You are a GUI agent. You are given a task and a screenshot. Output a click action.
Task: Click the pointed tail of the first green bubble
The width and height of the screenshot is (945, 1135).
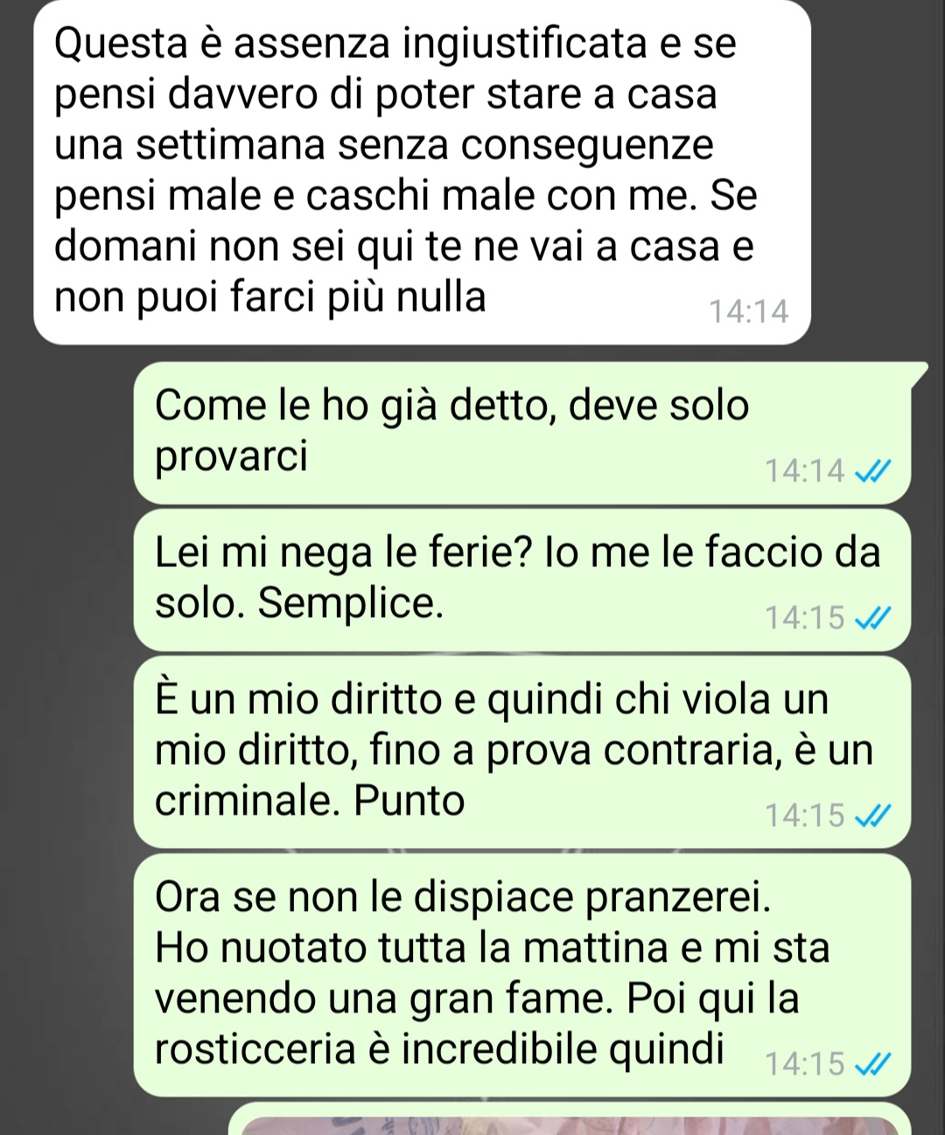click(917, 373)
